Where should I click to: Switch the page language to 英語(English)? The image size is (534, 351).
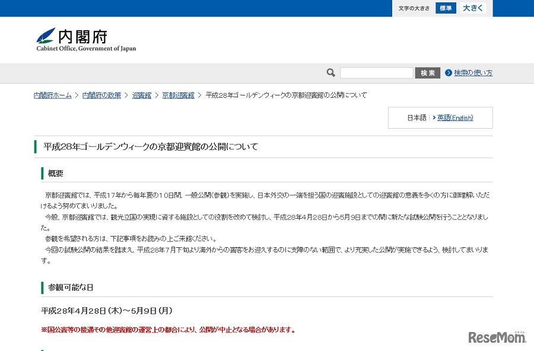pyautogui.click(x=456, y=117)
